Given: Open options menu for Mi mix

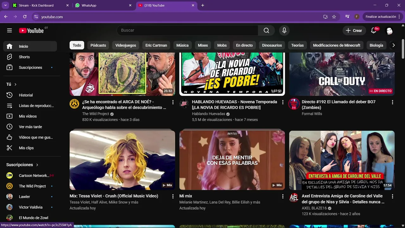Looking at the screenshot, I should (283, 196).
